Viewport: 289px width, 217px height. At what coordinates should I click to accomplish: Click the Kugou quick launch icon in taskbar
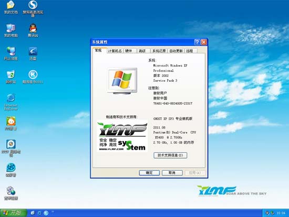[x=46, y=213]
